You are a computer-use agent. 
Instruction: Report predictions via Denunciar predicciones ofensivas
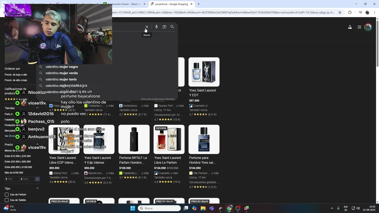point(158,99)
